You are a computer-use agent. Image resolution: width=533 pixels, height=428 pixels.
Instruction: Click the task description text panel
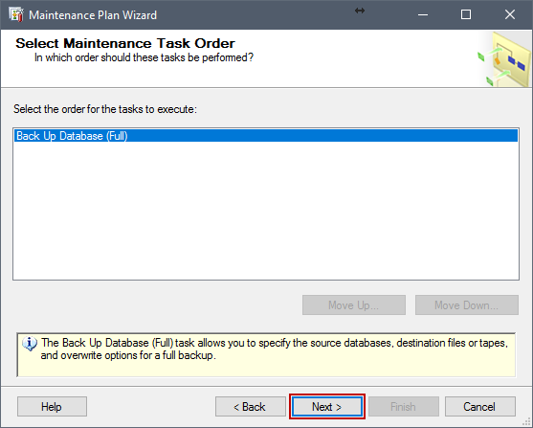(266, 355)
